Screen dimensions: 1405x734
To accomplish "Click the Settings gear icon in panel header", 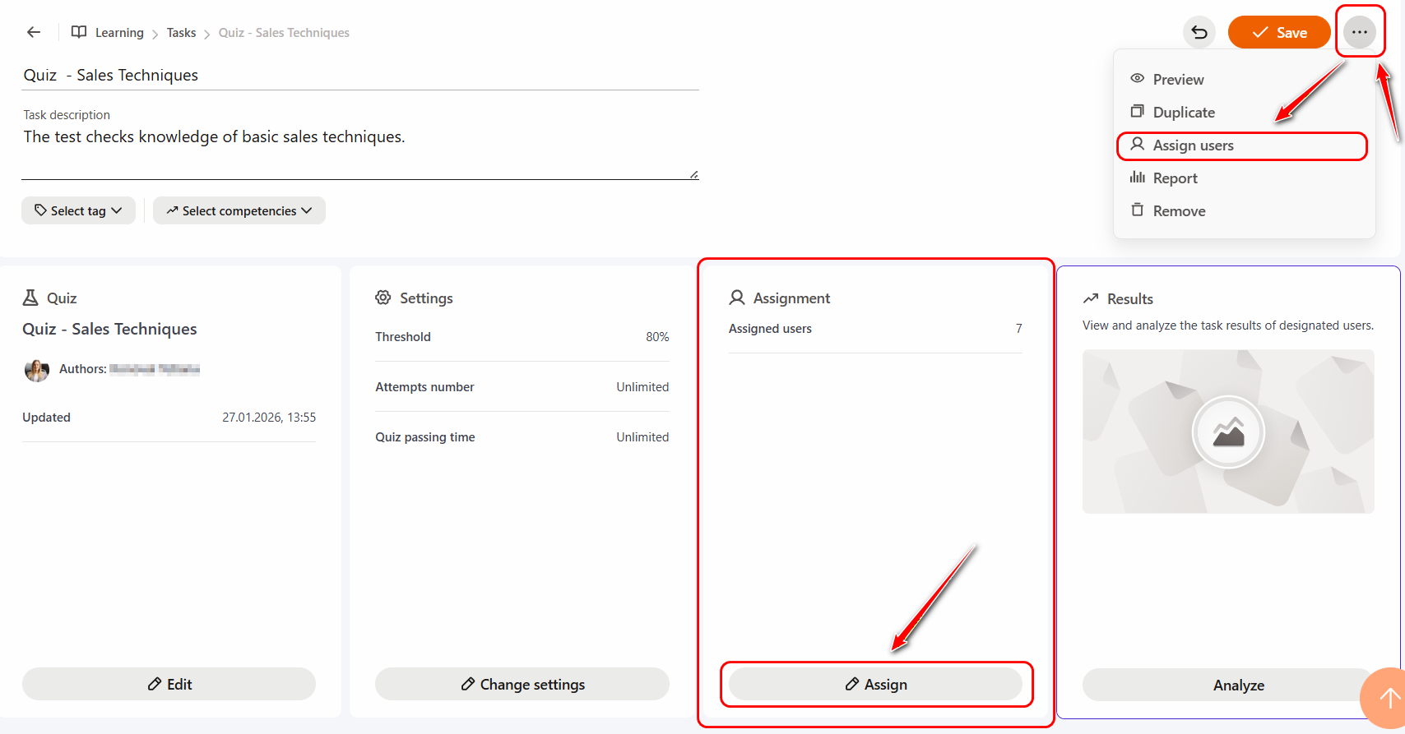I will (383, 298).
